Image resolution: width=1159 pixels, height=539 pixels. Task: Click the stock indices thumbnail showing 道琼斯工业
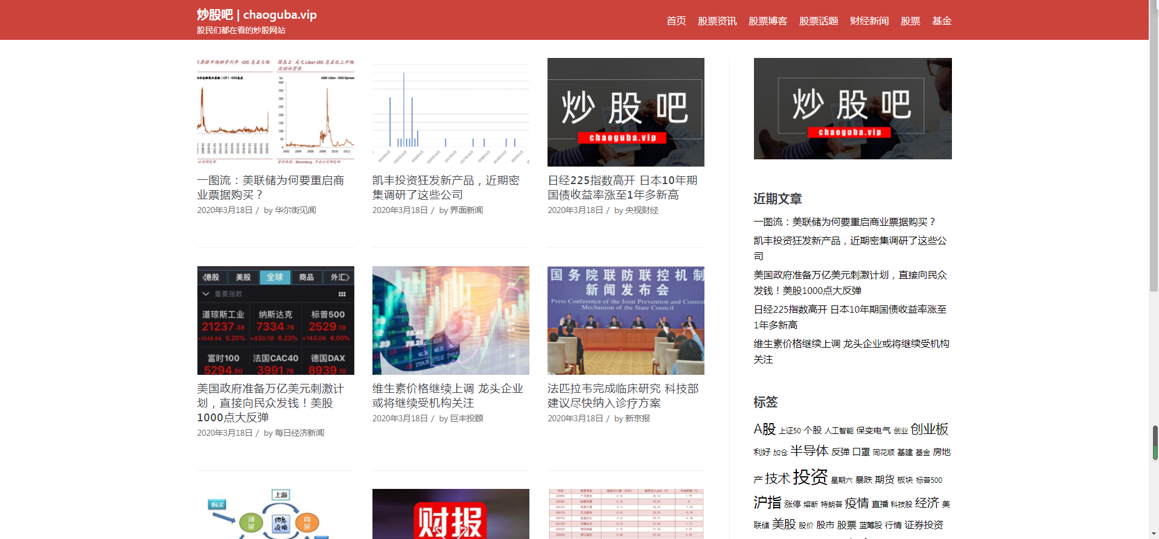coord(276,321)
